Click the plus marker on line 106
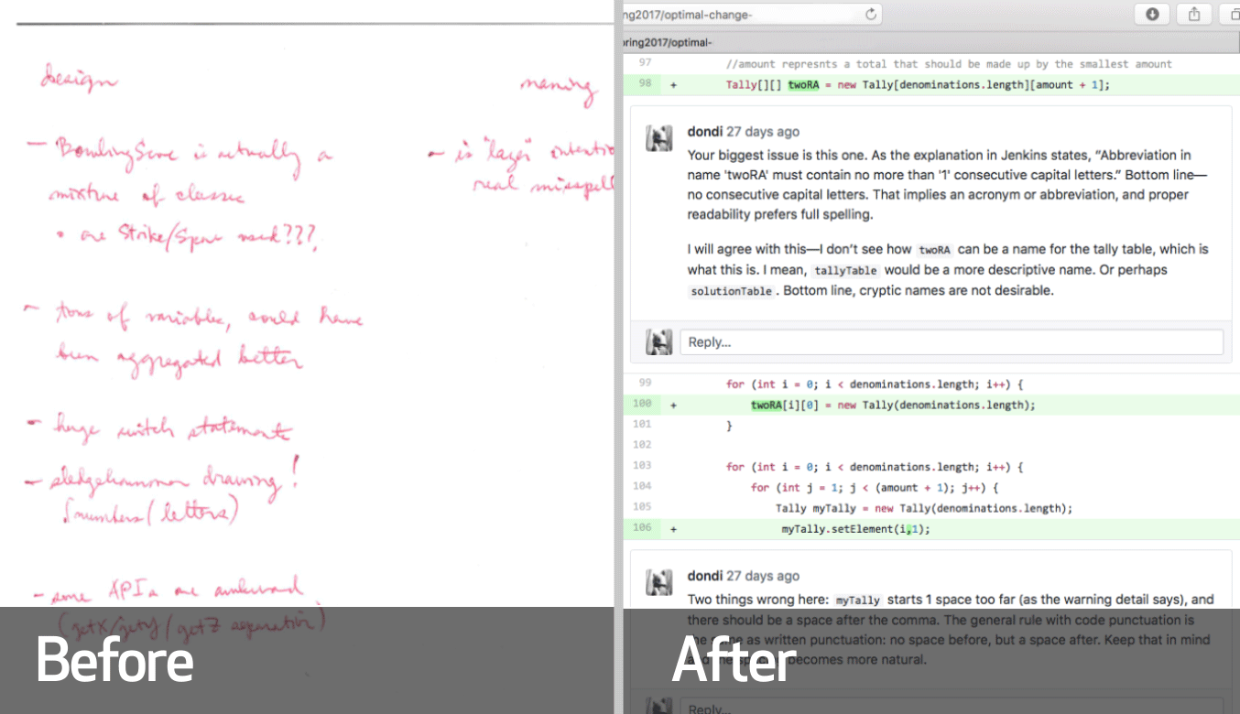 tap(673, 529)
